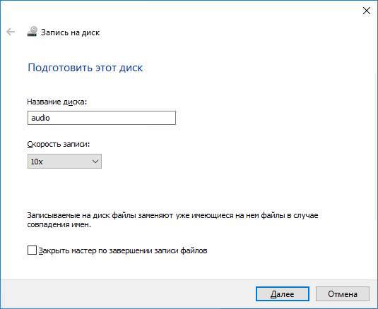Click the Название диска: label

tap(57, 102)
